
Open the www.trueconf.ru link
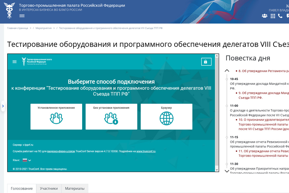coord(146,151)
